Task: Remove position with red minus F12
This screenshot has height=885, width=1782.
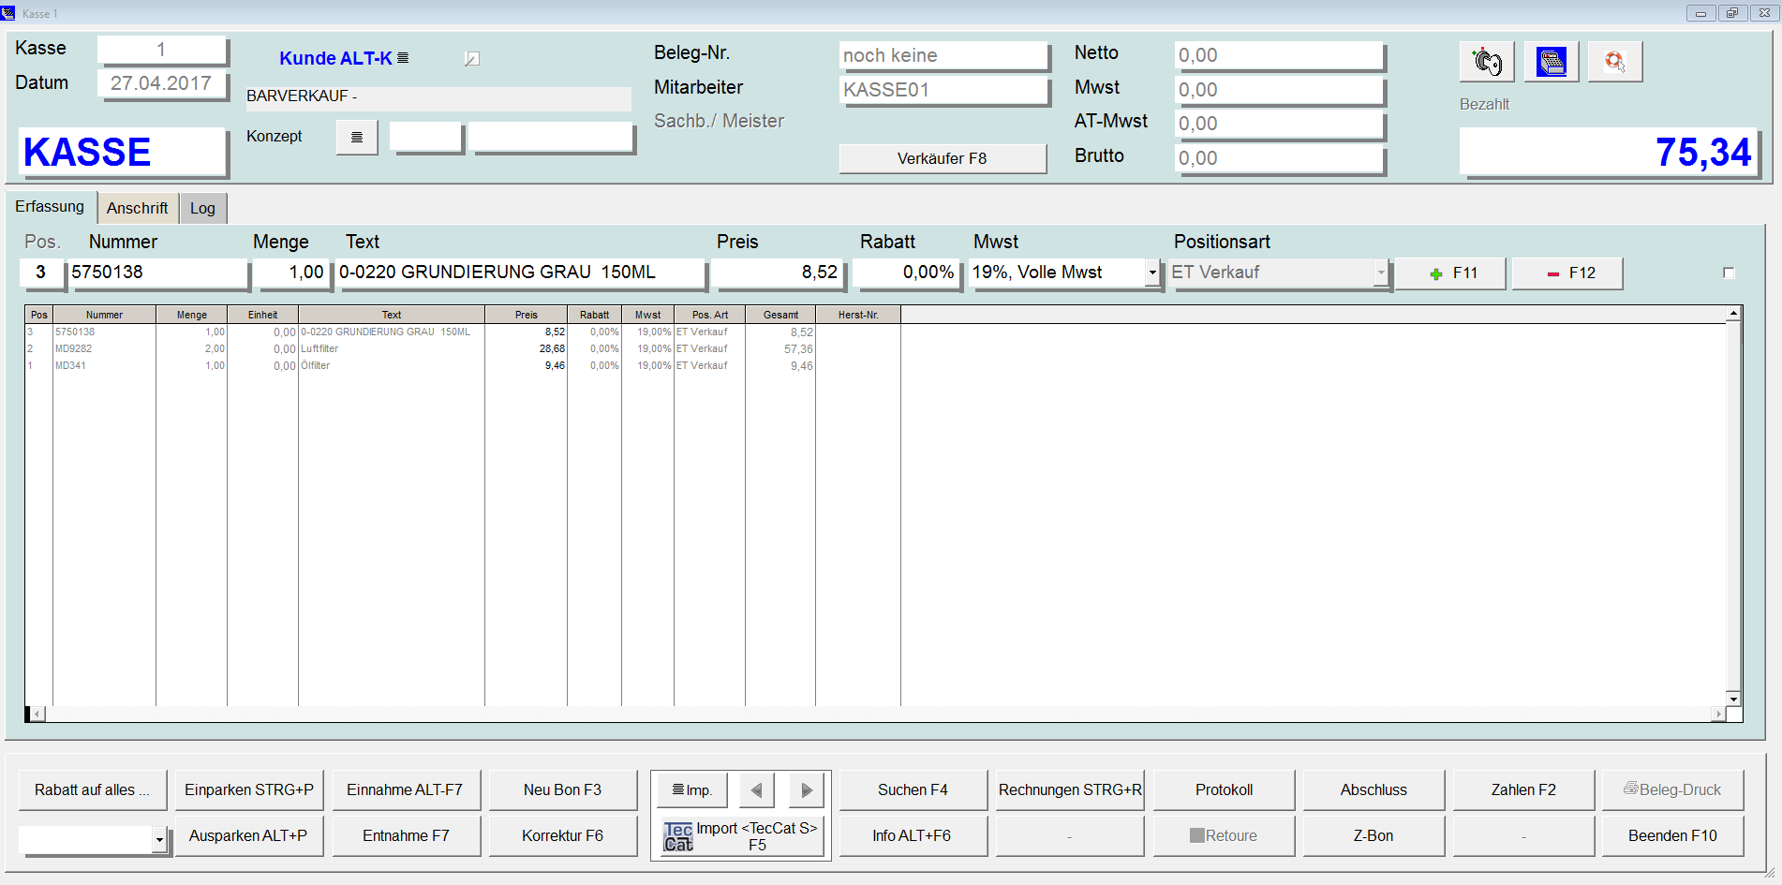Action: tap(1567, 273)
